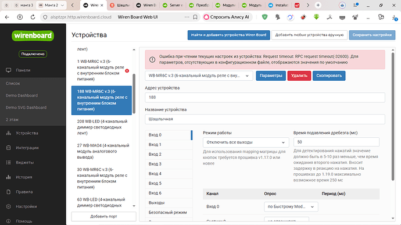Select the Вход 3 tab
This screenshot has height=225, width=401.
coord(169,164)
